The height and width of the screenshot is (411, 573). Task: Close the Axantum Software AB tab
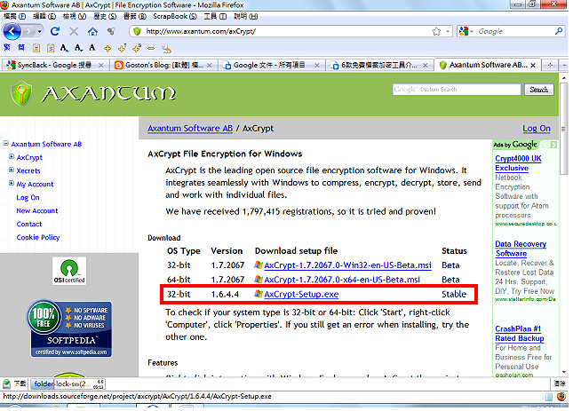coord(533,66)
